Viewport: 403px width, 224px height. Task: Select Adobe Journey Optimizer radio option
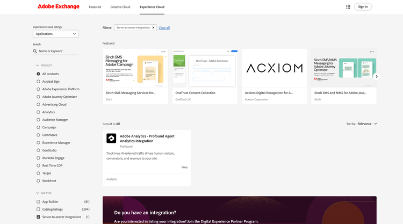pos(38,97)
